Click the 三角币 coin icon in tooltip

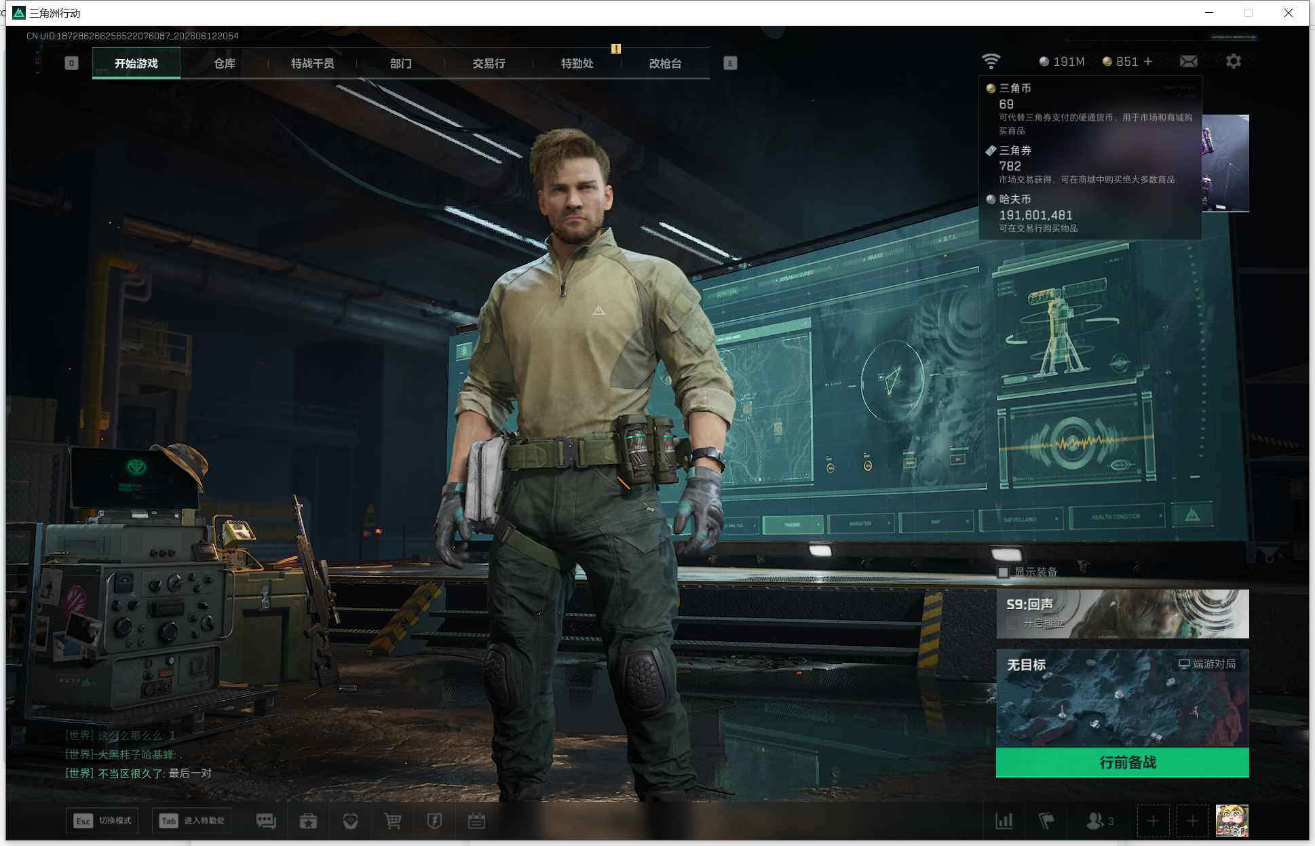point(991,89)
